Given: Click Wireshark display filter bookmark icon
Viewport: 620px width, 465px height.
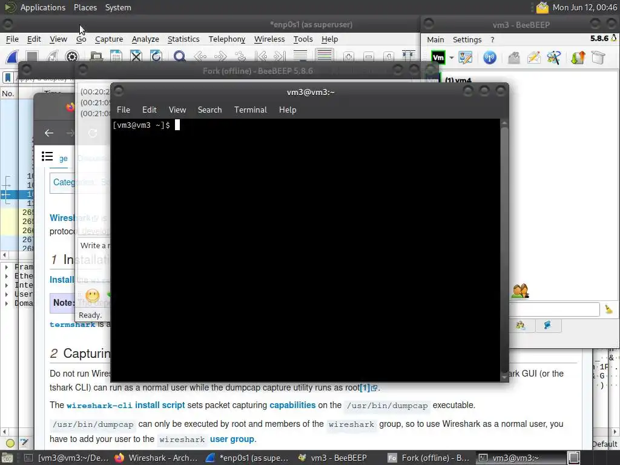Looking at the screenshot, I should pos(7,77).
